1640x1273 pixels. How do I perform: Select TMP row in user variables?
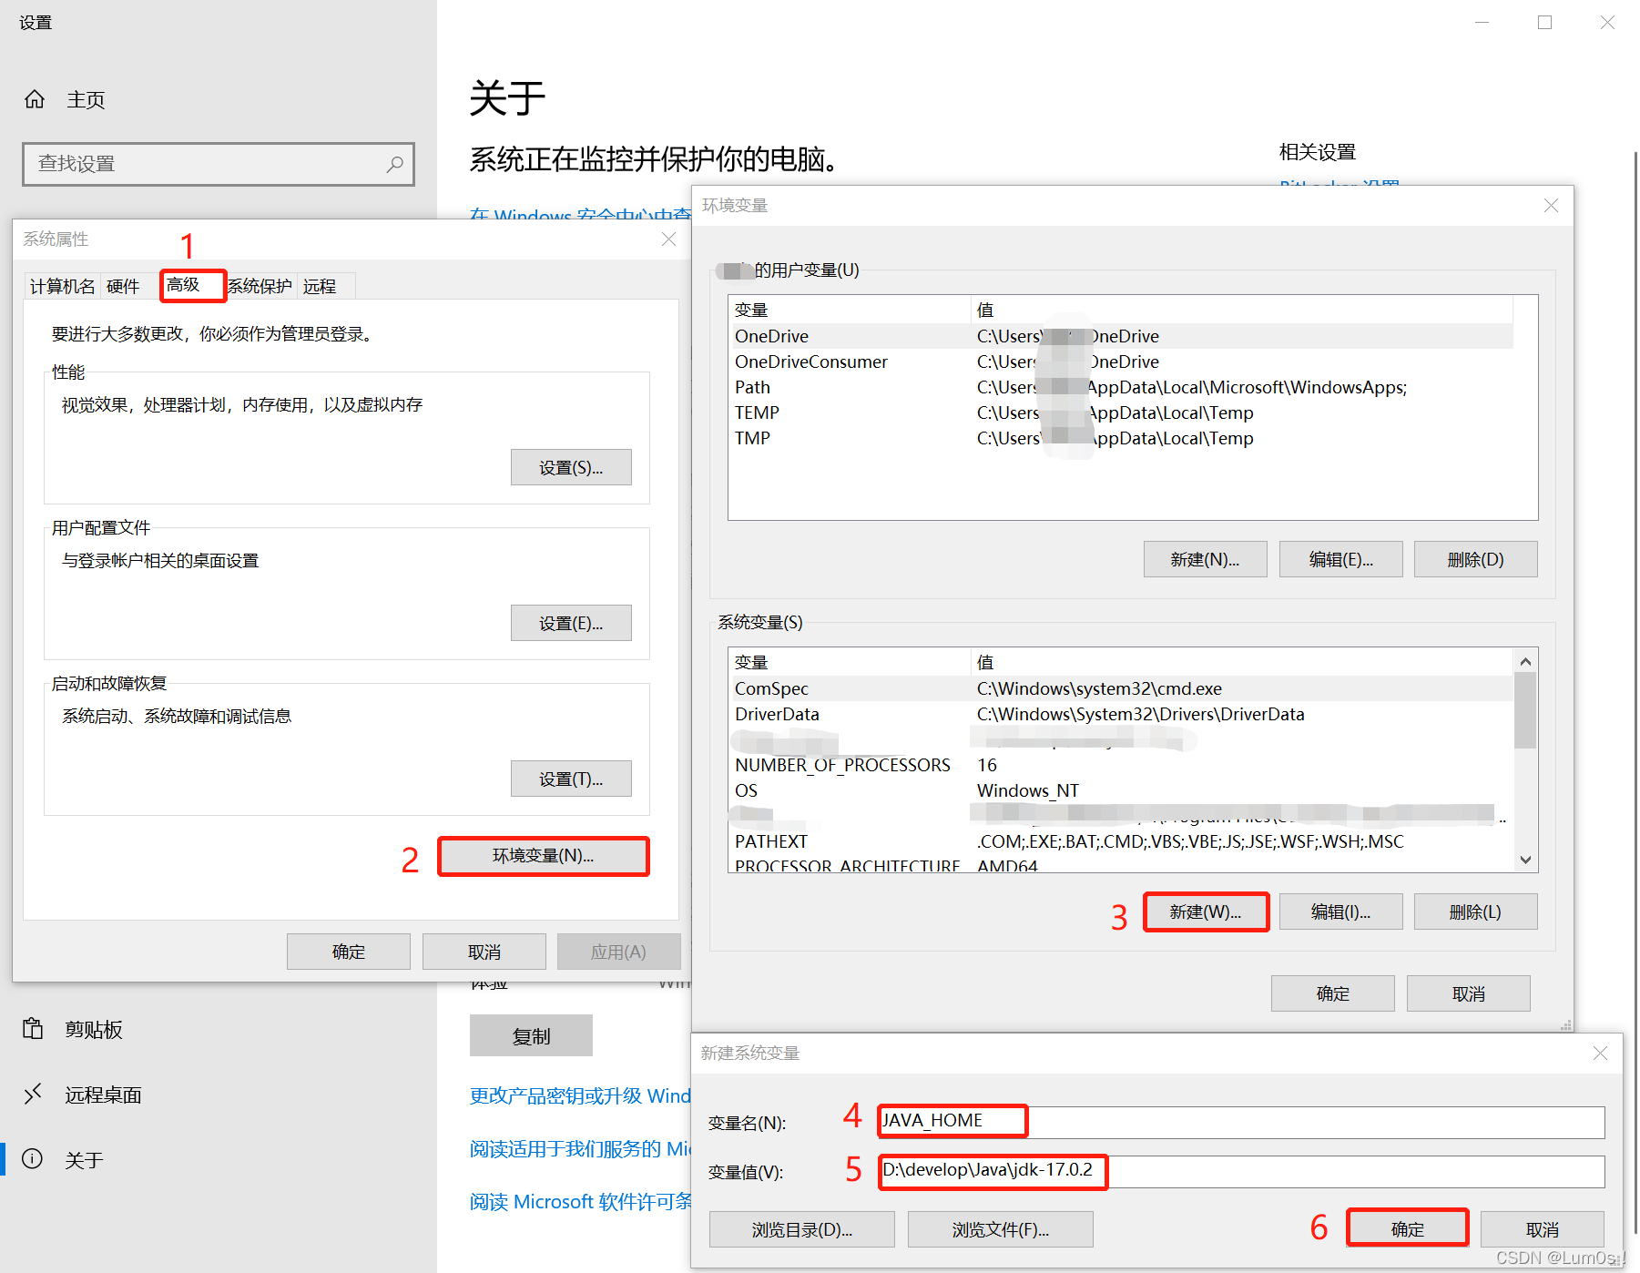click(x=1121, y=438)
